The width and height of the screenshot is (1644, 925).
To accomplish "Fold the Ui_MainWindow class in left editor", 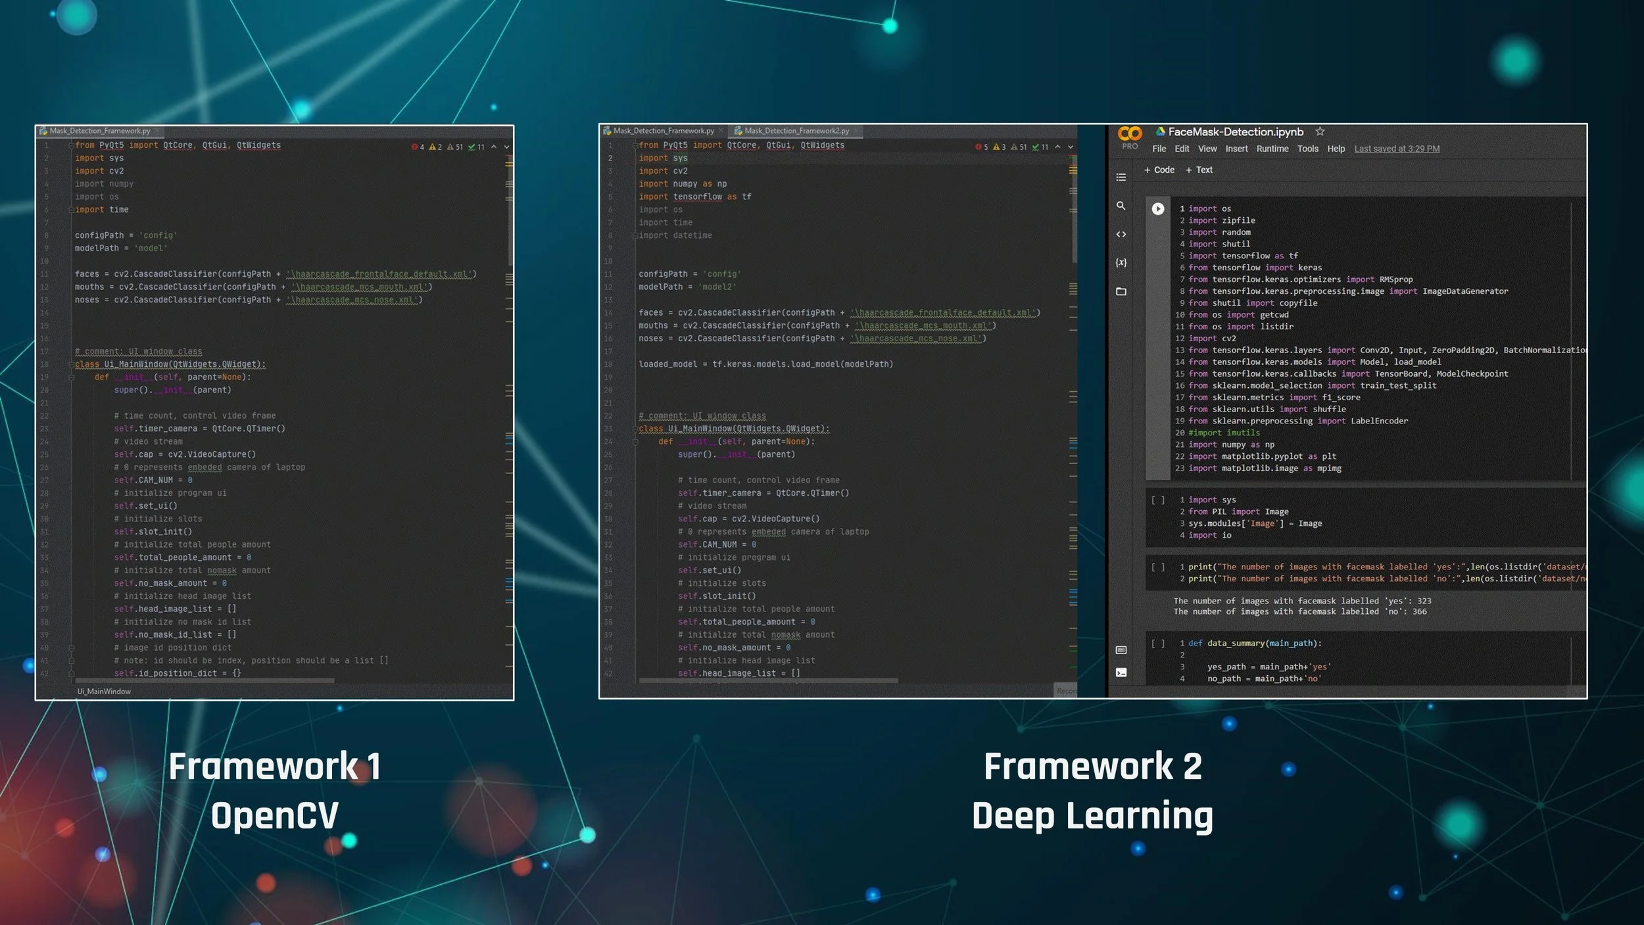I will 71,364.
